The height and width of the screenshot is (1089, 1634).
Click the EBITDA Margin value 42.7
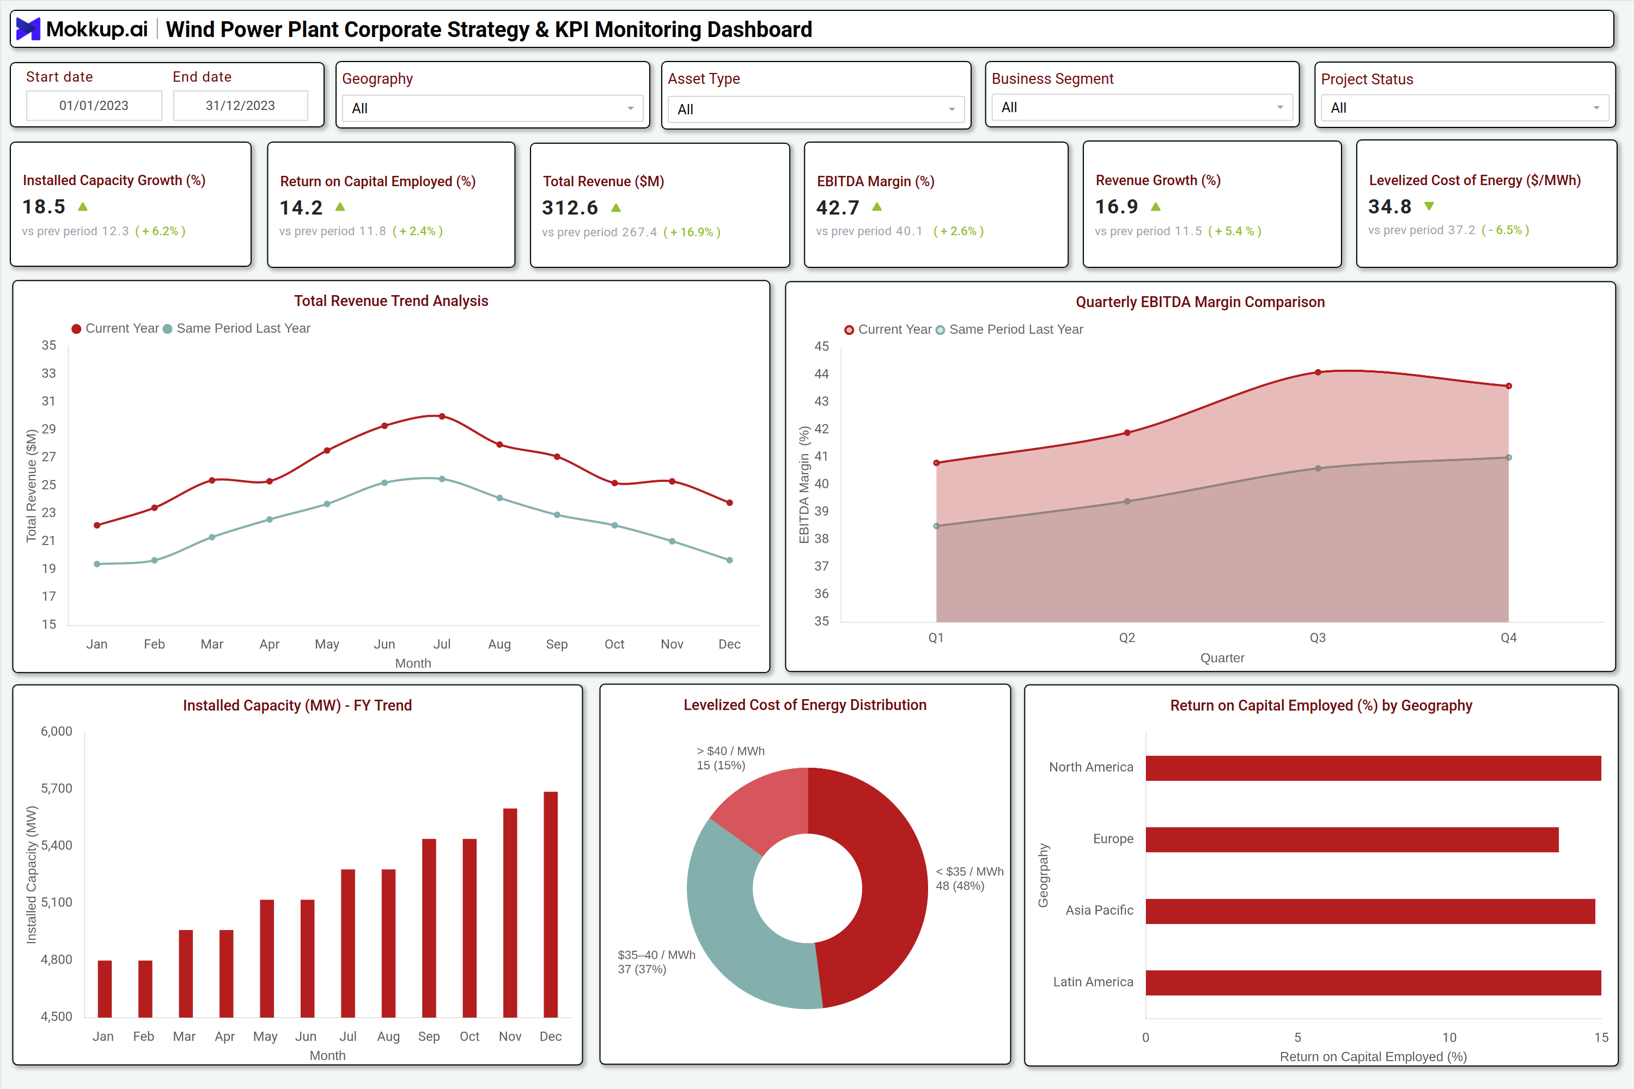[x=837, y=207]
